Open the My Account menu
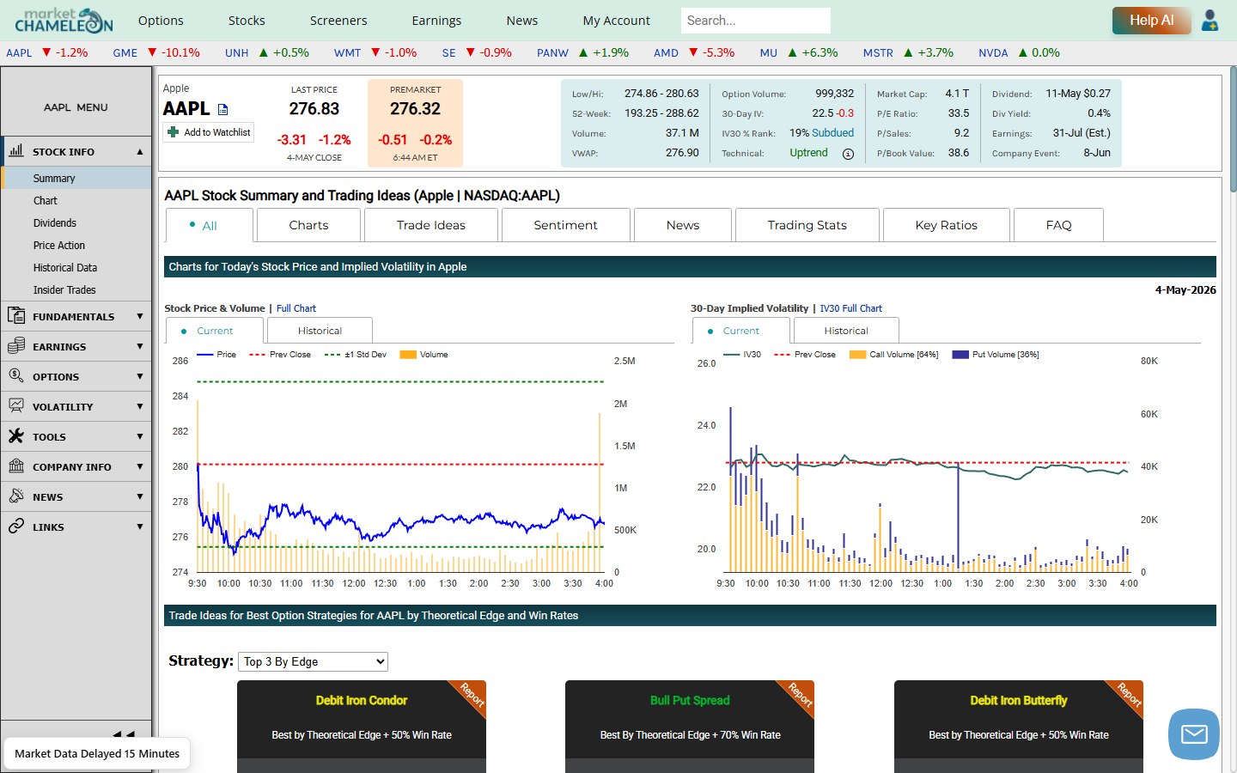 click(x=617, y=21)
